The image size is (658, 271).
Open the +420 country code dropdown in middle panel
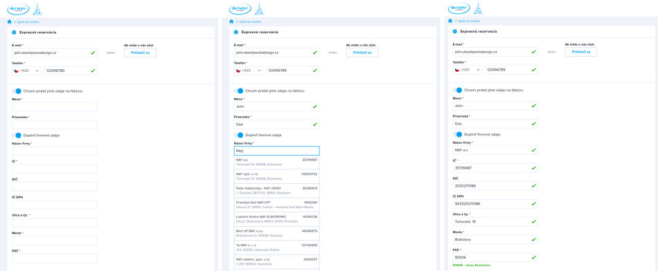click(249, 71)
